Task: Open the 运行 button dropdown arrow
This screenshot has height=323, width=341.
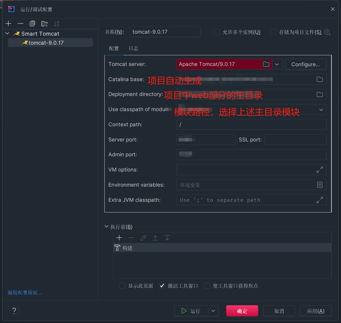Action: click(x=213, y=311)
